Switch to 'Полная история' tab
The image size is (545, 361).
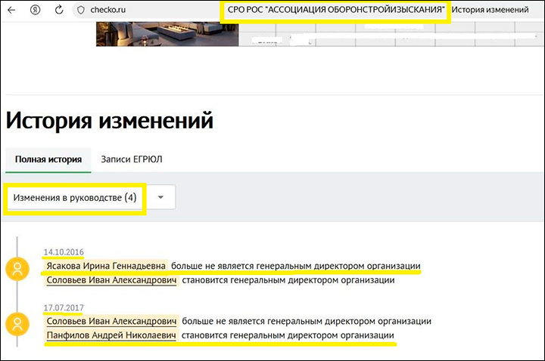[48, 159]
